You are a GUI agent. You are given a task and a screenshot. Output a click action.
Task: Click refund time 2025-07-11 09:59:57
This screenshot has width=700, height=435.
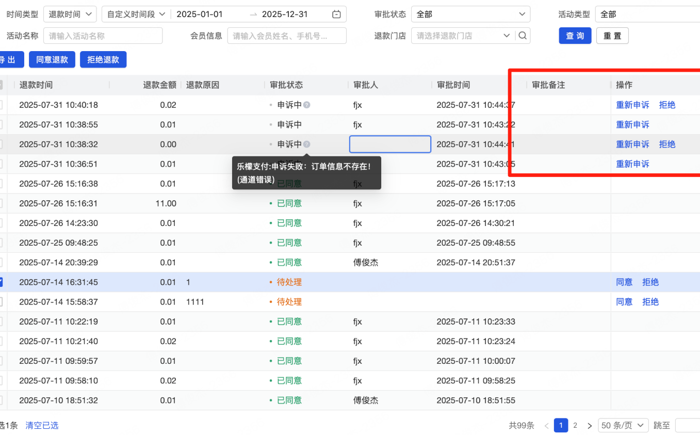pyautogui.click(x=58, y=361)
